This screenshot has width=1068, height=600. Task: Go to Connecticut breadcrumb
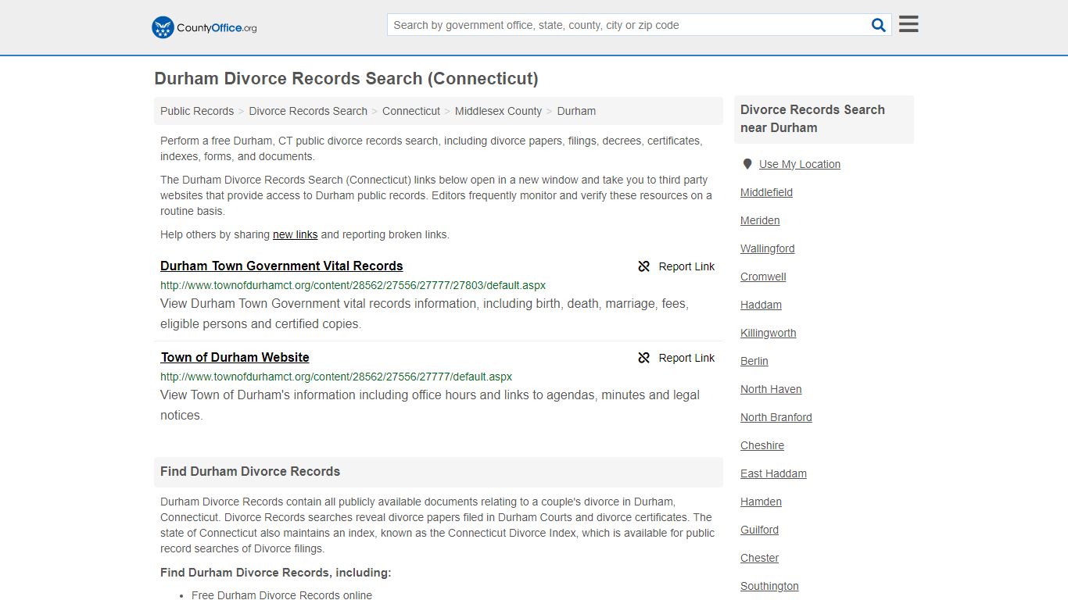(411, 111)
